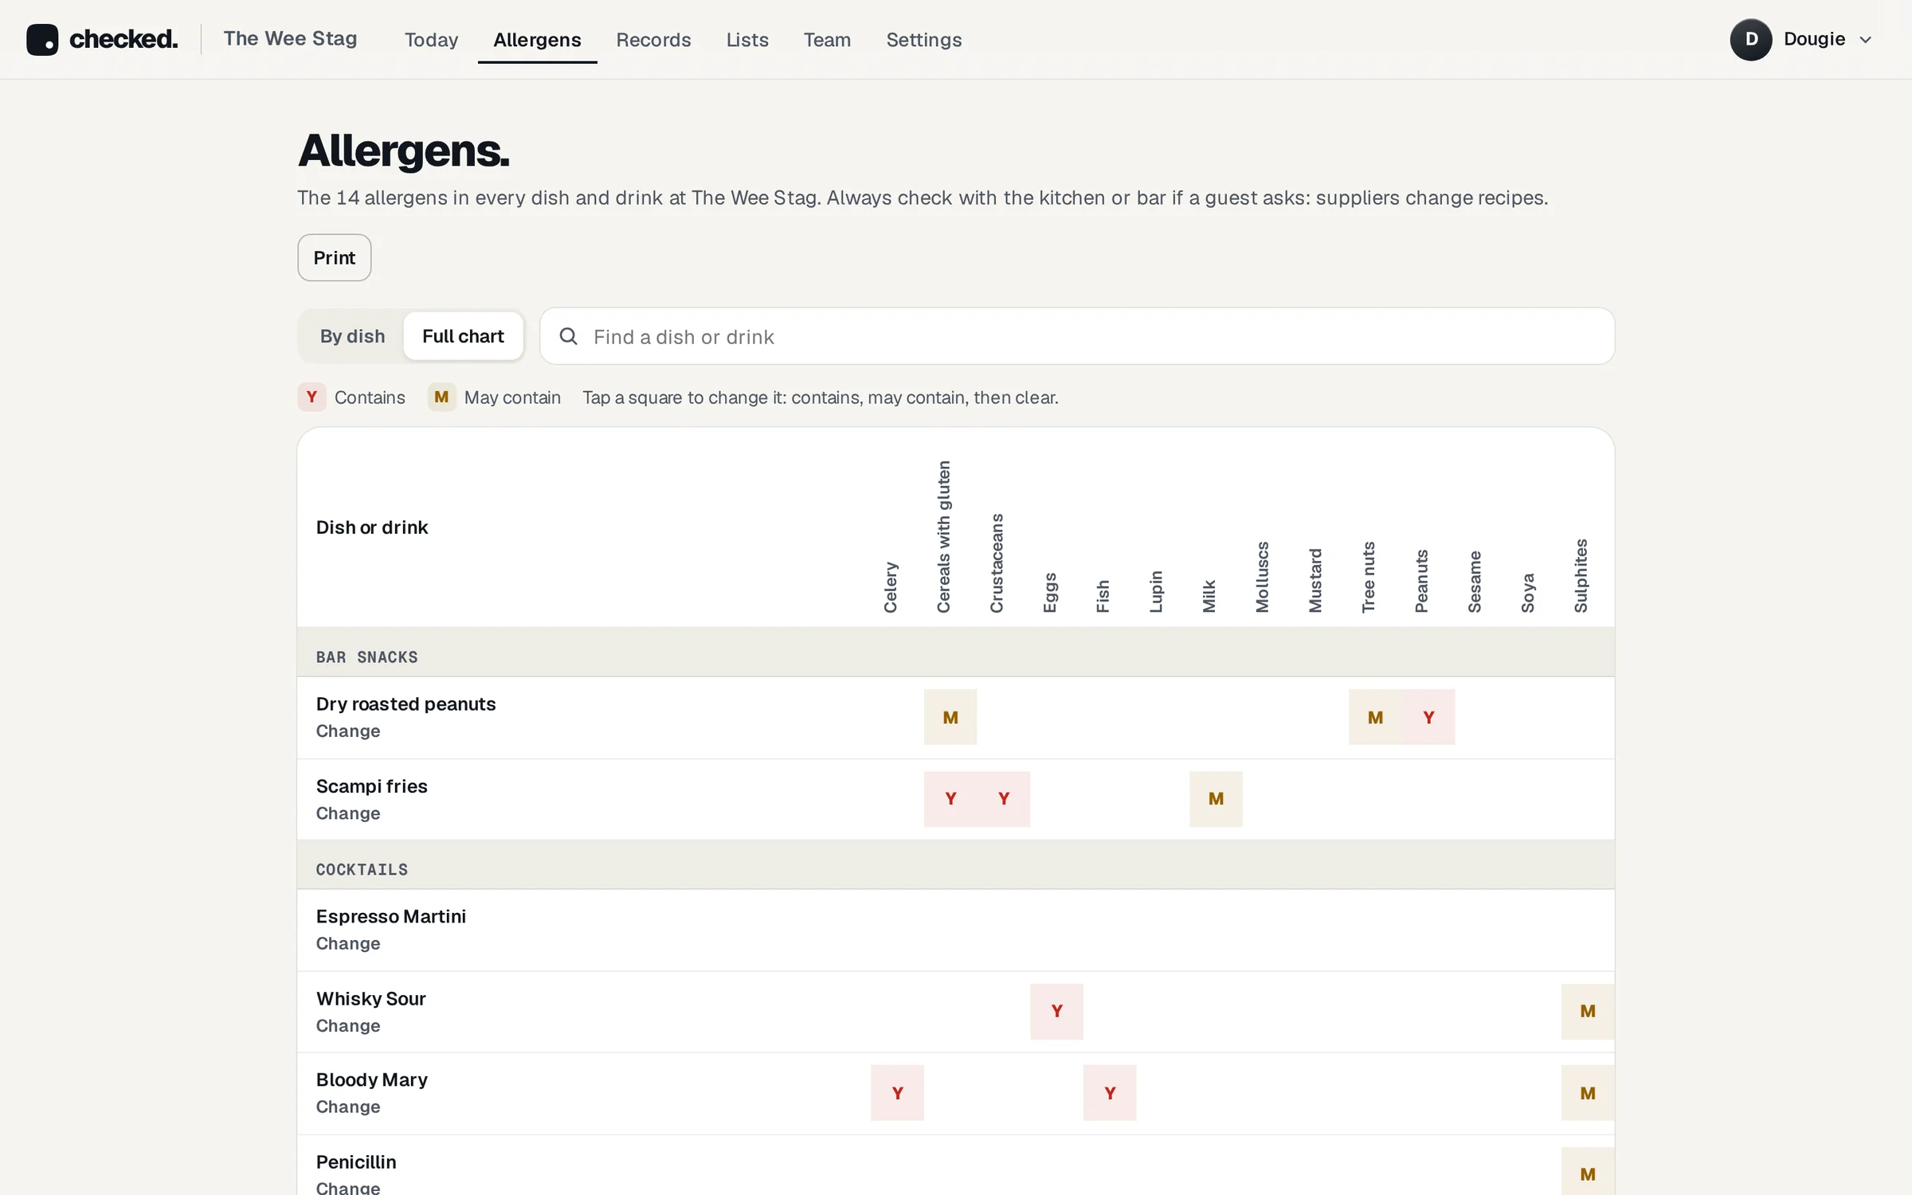Viewport: 1912px width, 1195px height.
Task: Click the COCKTAILS section heading
Action: coord(362,869)
